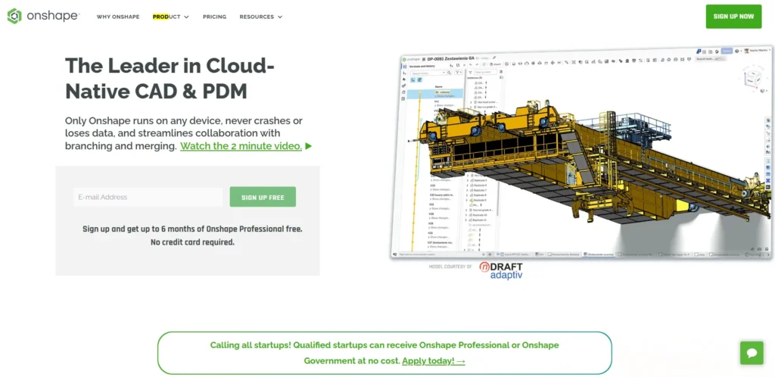775x377 pixels.
Task: Go to the PRICING page
Action: tap(214, 17)
